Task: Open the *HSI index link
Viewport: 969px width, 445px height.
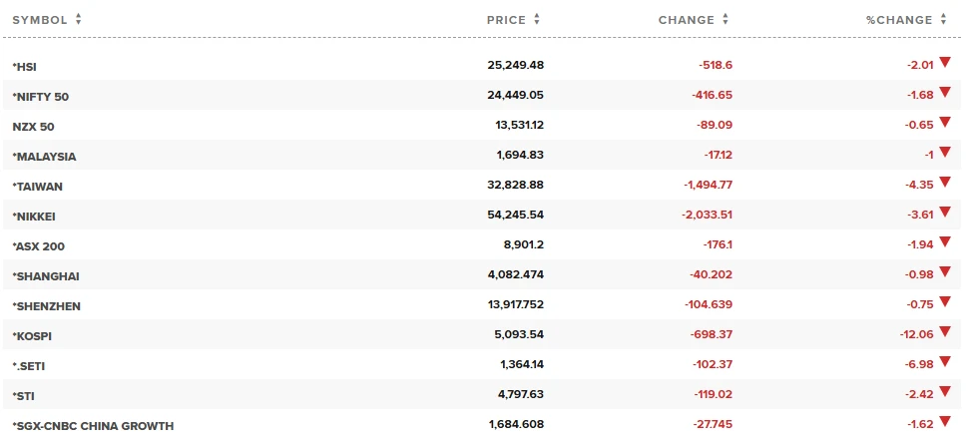Action: (x=25, y=66)
